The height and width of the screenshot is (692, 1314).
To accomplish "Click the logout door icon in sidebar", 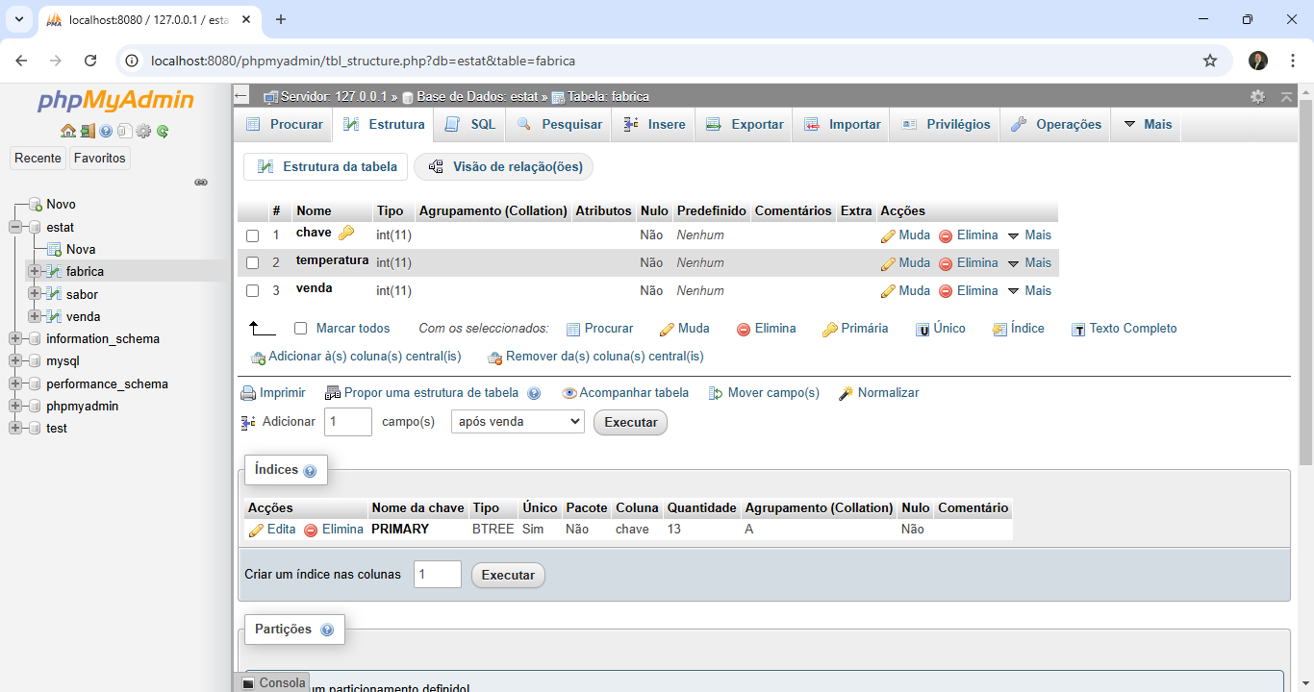I will coord(87,132).
